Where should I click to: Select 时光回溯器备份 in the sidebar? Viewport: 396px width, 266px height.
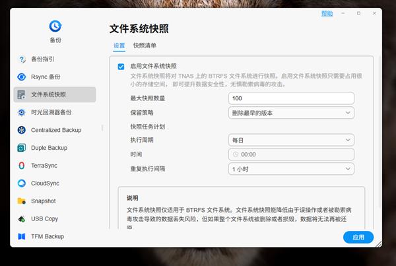[55, 112]
